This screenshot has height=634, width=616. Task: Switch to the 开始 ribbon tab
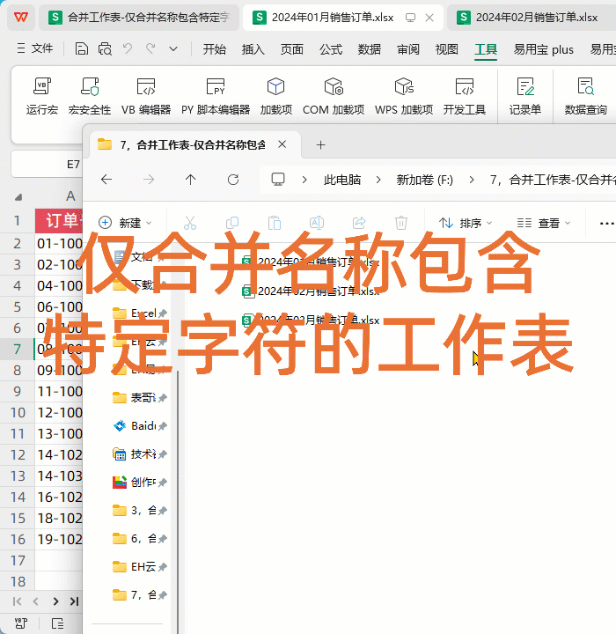pos(214,49)
